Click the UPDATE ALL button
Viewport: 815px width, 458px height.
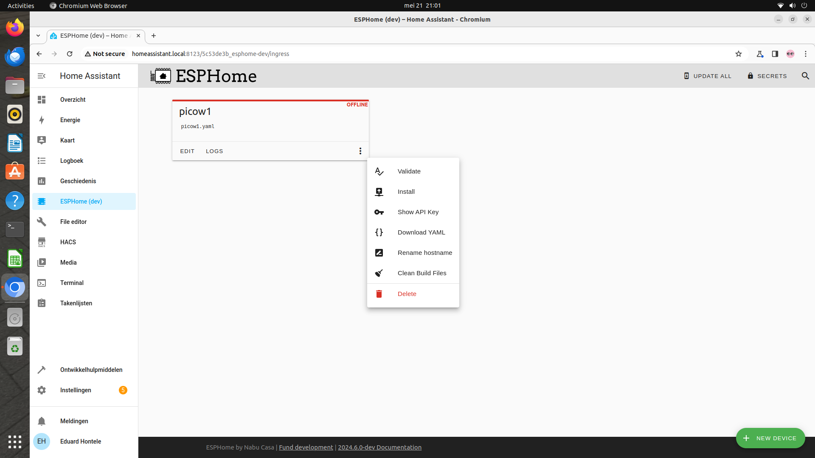708,76
